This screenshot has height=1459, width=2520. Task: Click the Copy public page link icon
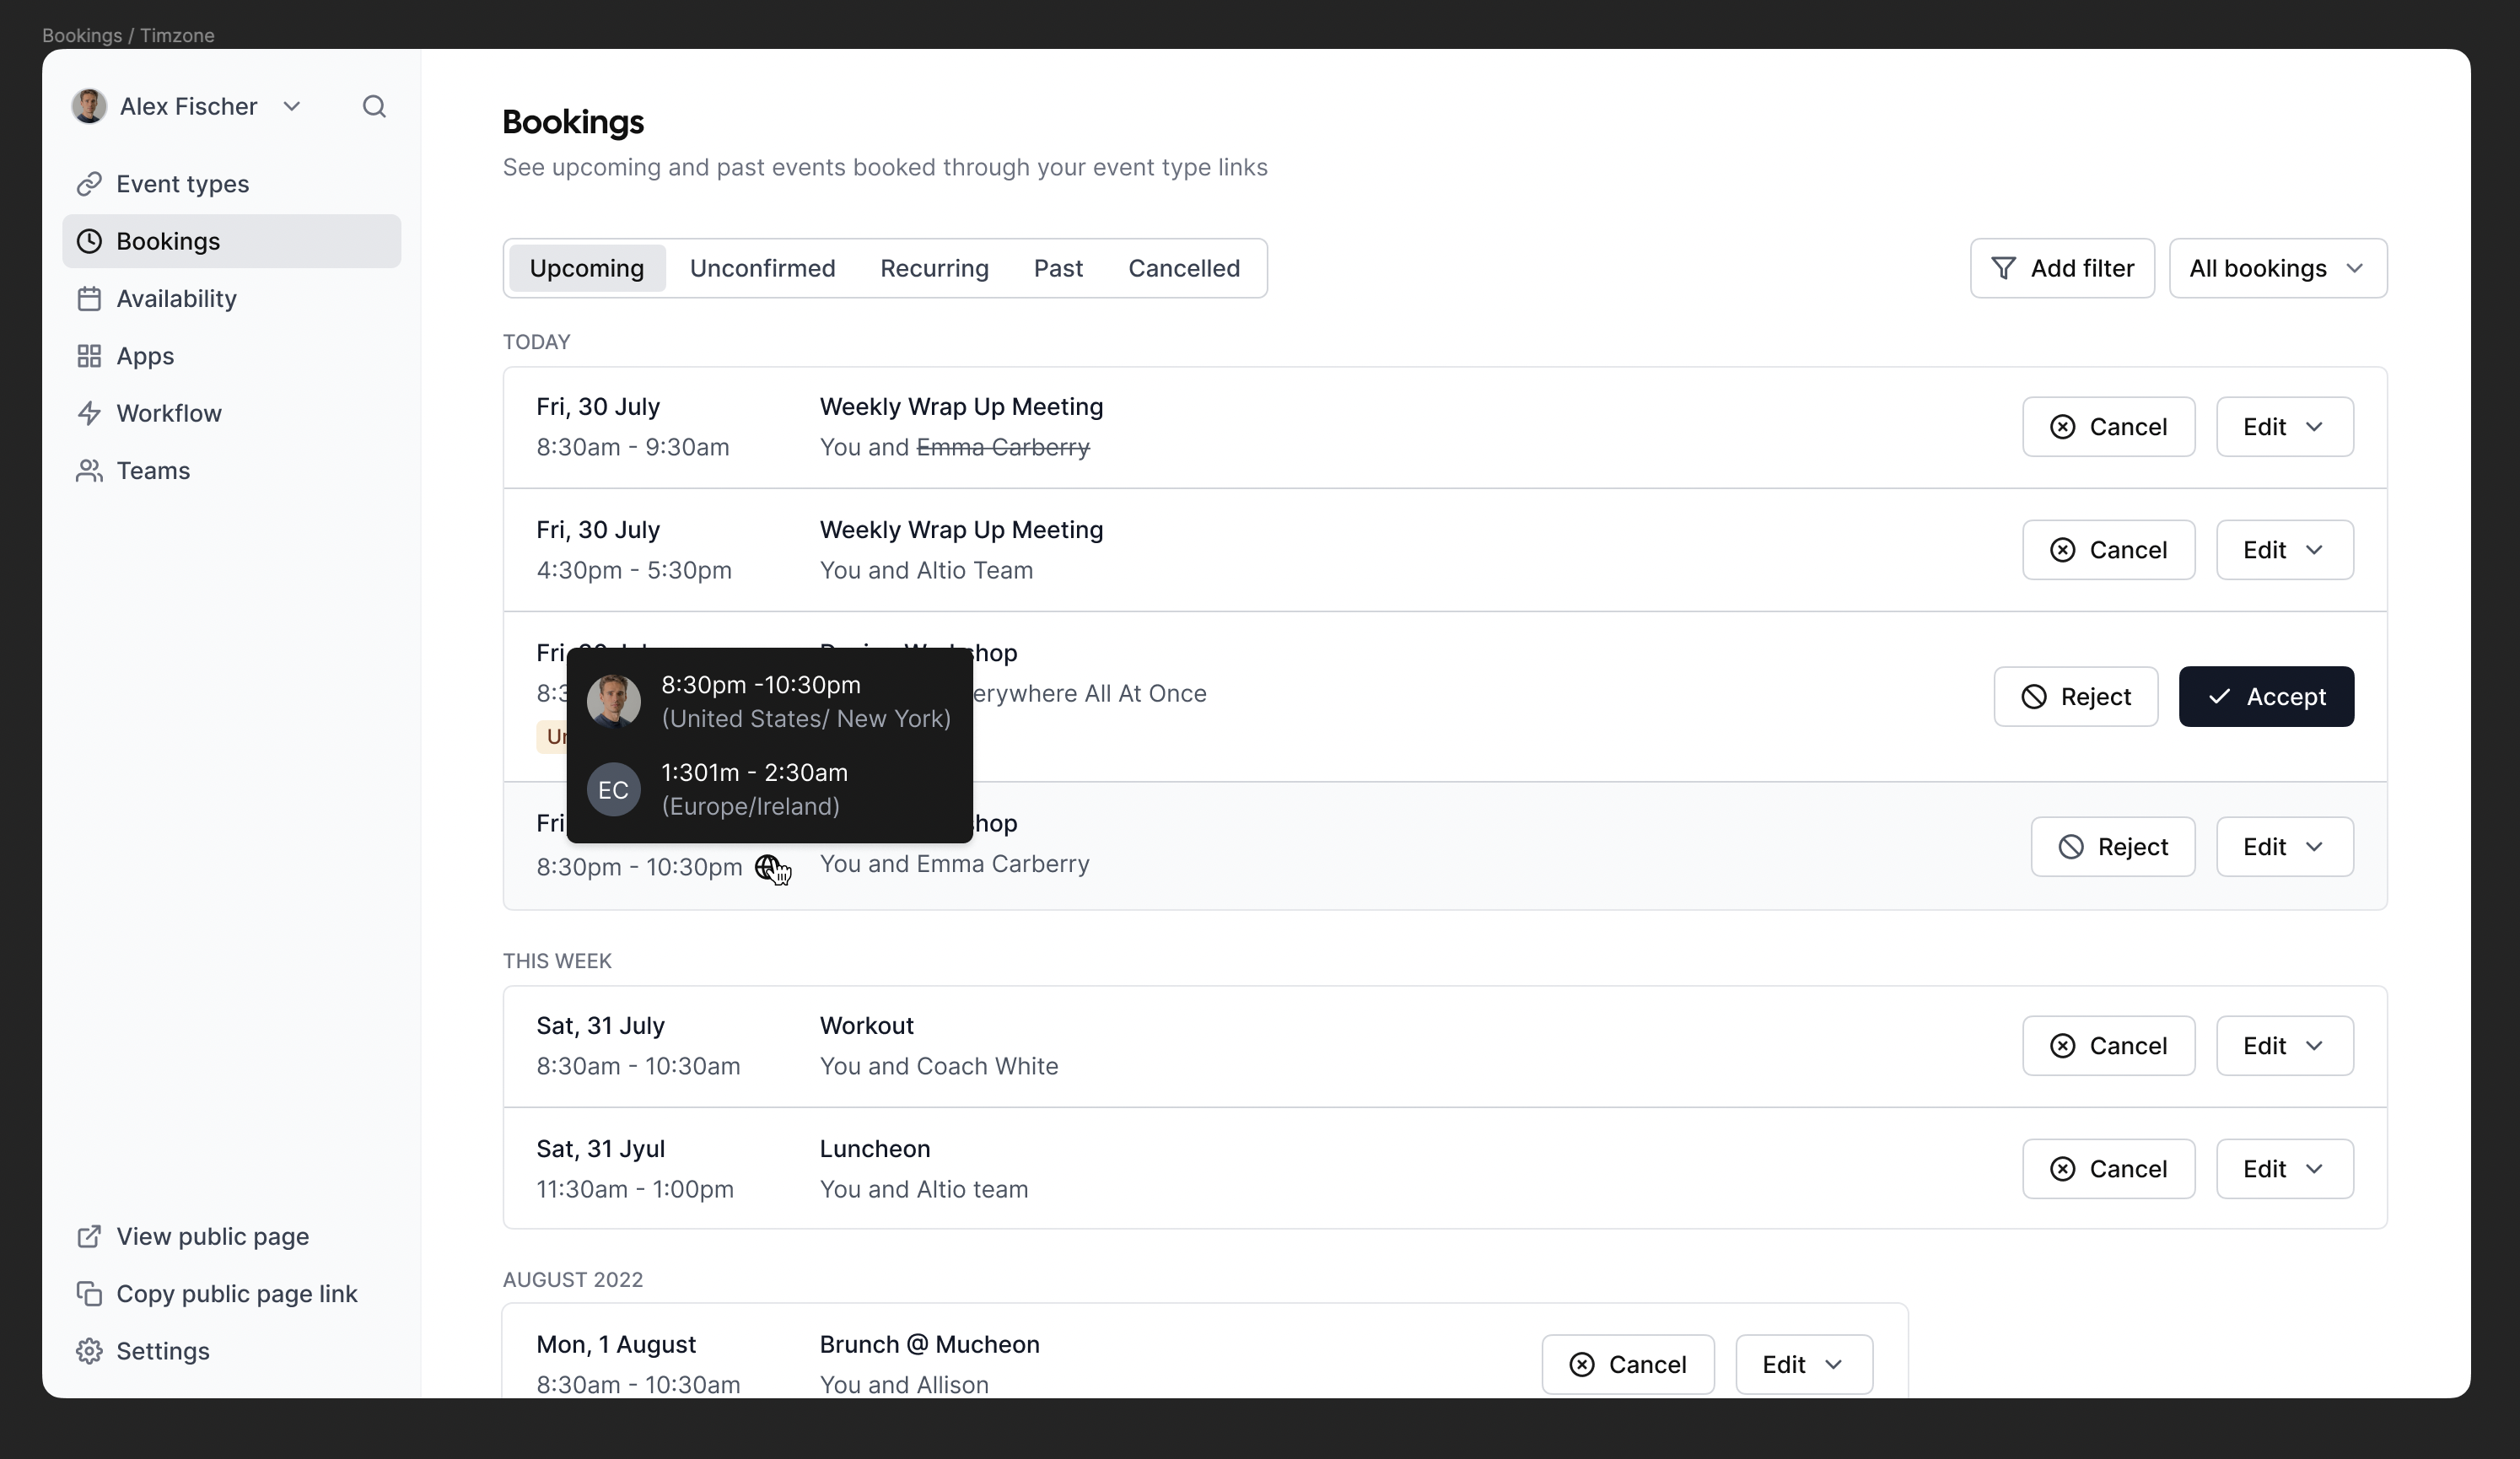click(x=89, y=1293)
